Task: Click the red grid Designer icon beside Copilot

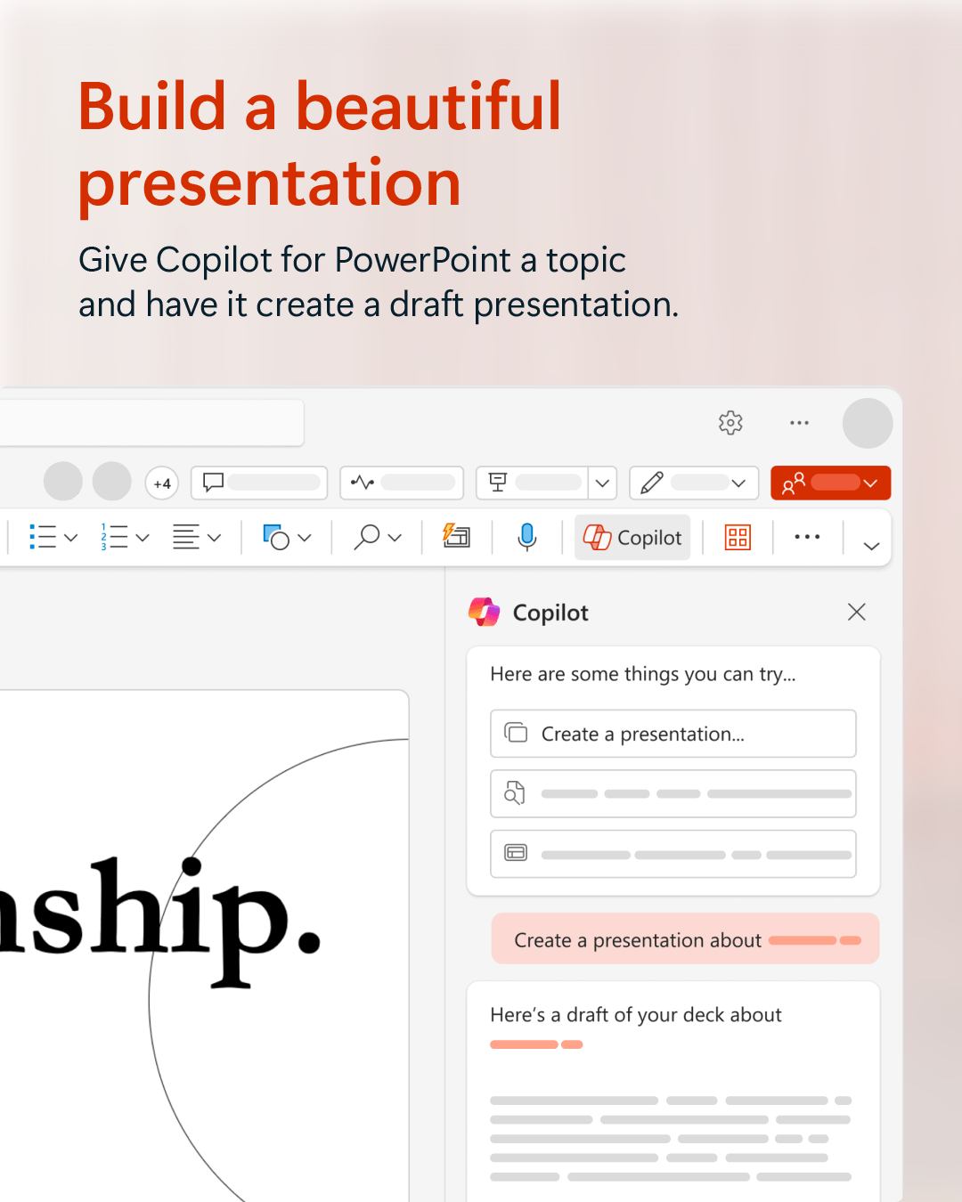Action: point(734,537)
